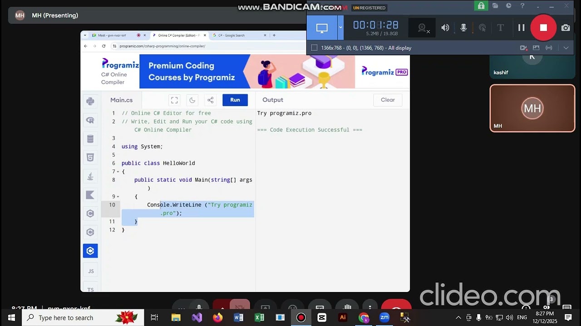Click Bandicam region selection rectangle icon

click(314, 48)
